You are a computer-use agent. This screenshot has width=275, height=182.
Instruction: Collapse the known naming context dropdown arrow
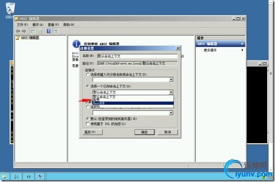coord(171,92)
